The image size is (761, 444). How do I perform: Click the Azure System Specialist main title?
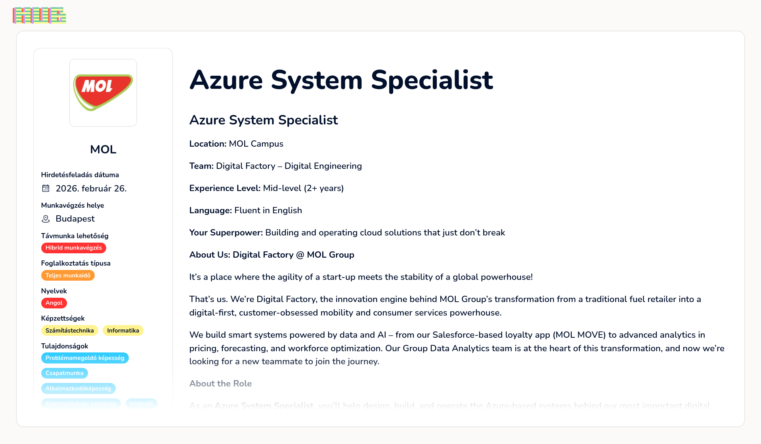coord(341,80)
